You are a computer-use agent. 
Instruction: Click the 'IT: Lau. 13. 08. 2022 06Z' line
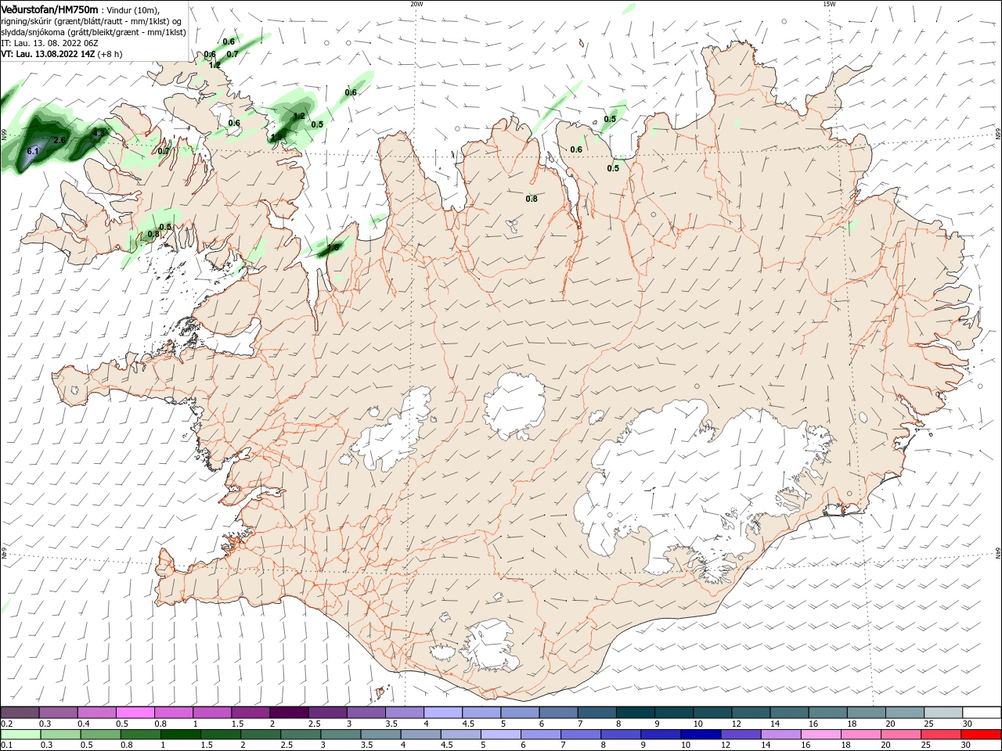point(51,43)
